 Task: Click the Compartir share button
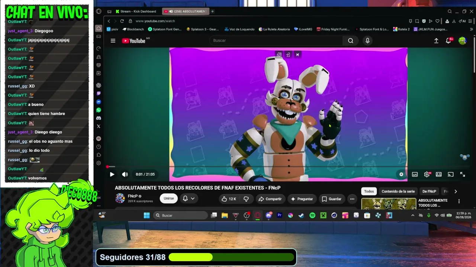(270, 199)
